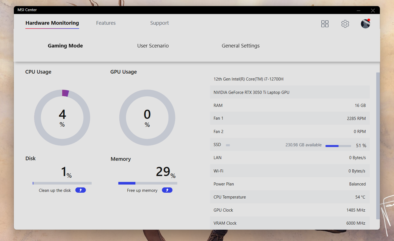394x241 pixels.
Task: Click the Fan 2 '0 RPM' value
Action: (360, 132)
